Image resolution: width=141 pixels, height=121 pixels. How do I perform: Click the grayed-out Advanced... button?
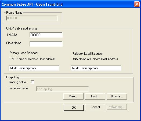117,107
